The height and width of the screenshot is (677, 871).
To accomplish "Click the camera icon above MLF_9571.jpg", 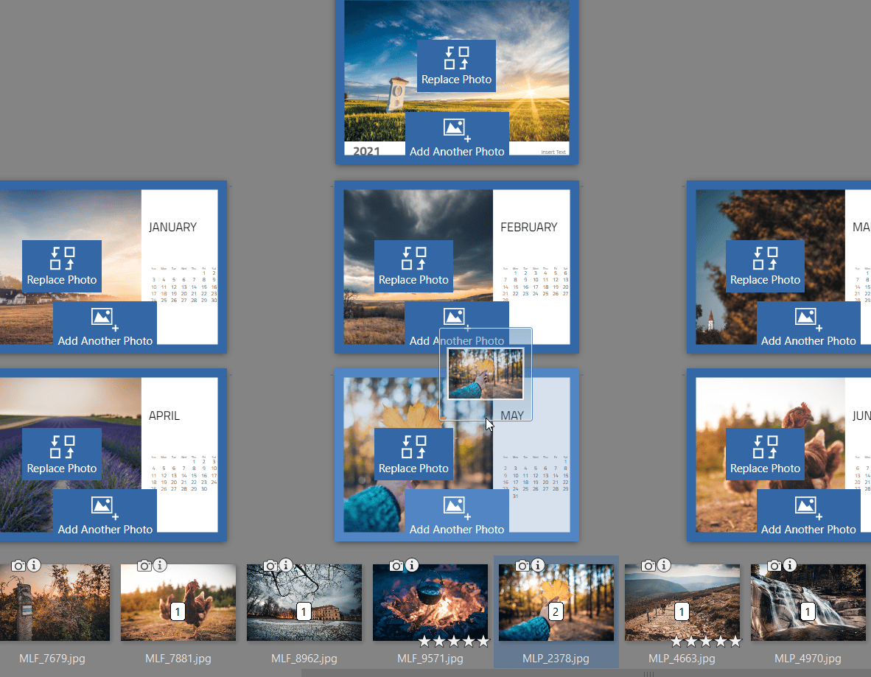I will pos(396,565).
